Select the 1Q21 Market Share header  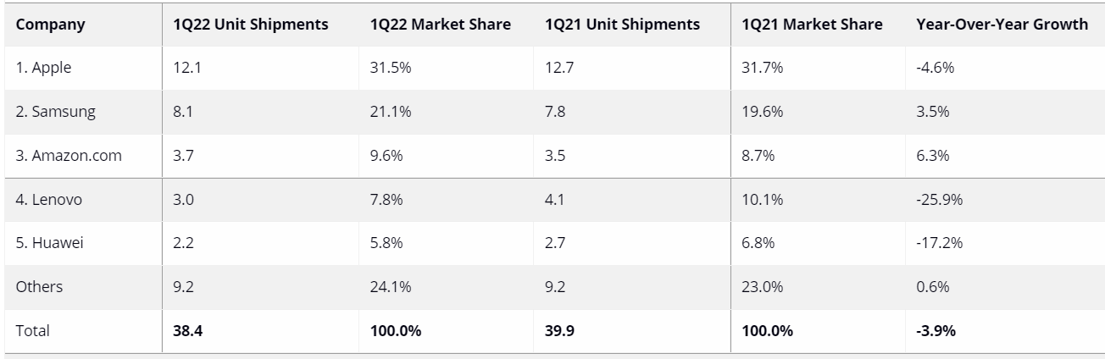coord(811,25)
